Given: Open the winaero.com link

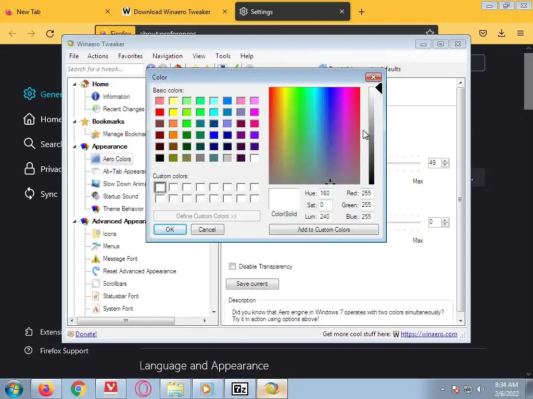Looking at the screenshot, I should 429,334.
